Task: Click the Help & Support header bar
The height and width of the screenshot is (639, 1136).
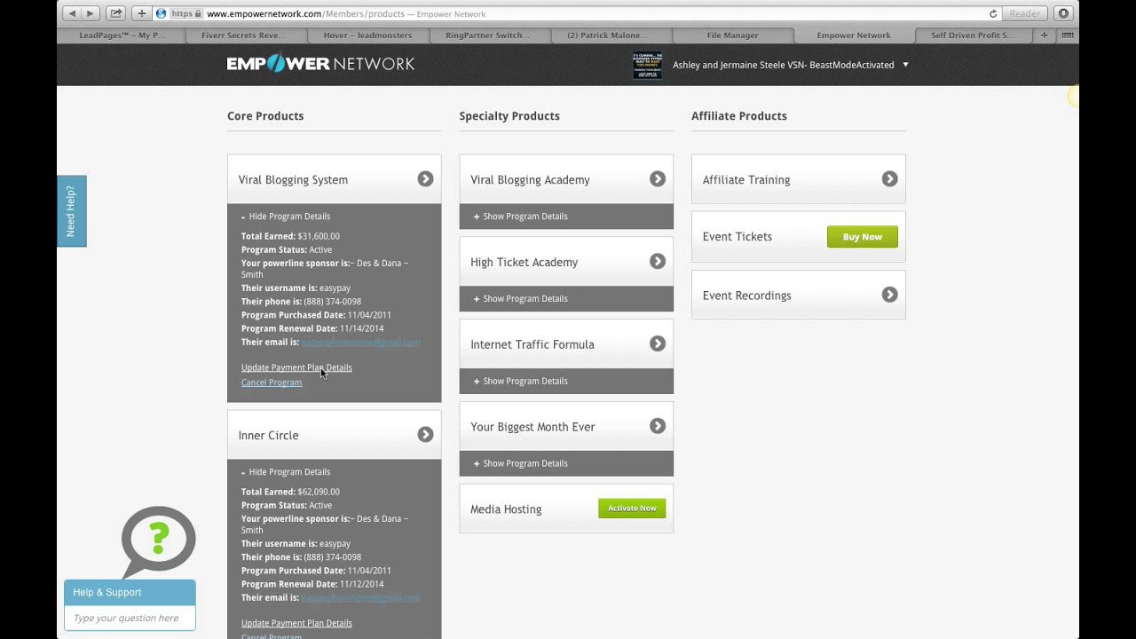Action: tap(130, 592)
